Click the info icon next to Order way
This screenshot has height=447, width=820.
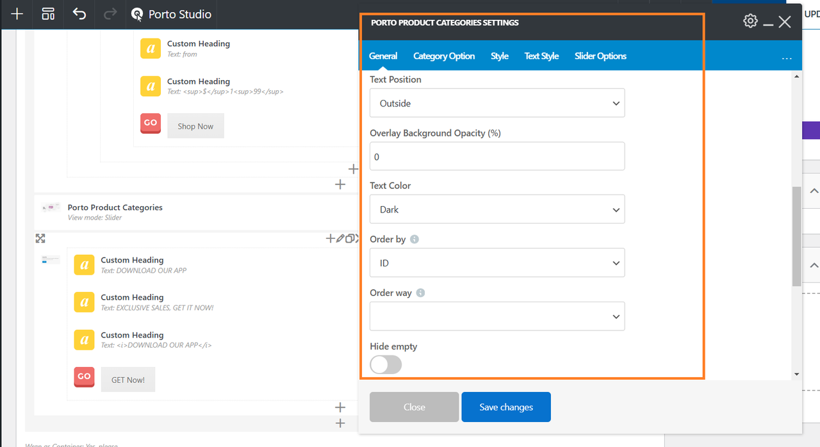click(x=420, y=293)
